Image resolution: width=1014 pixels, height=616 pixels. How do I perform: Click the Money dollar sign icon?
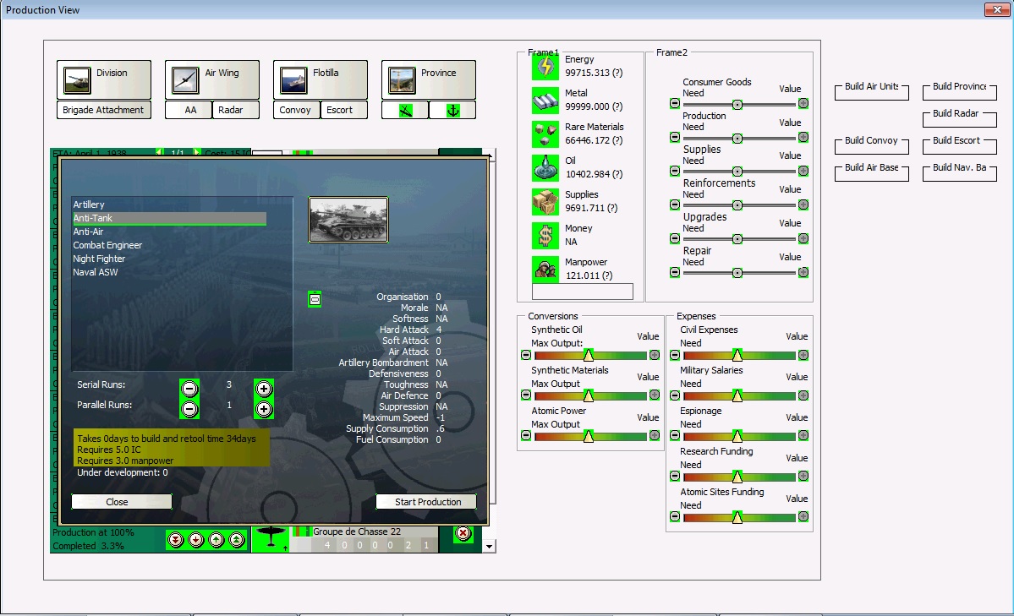545,236
